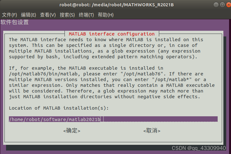Click the CSDN @qq_43309940 watermark
231x154 pixels.
(199, 148)
